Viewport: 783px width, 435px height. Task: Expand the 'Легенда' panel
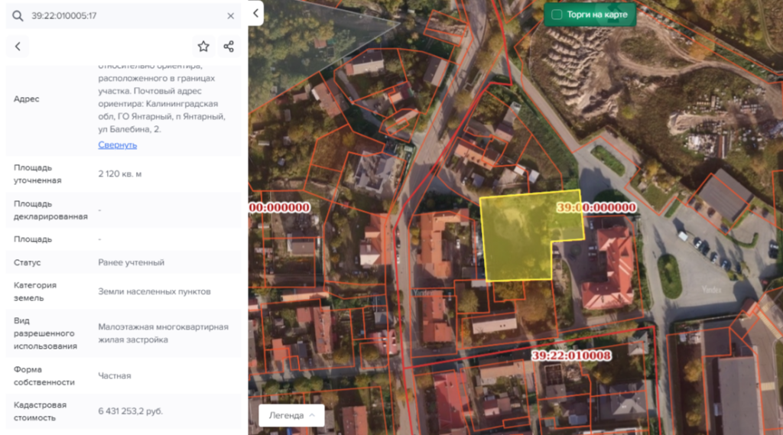click(x=291, y=415)
